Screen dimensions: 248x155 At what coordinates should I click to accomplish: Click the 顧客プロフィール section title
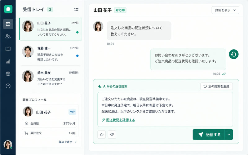click(34, 100)
